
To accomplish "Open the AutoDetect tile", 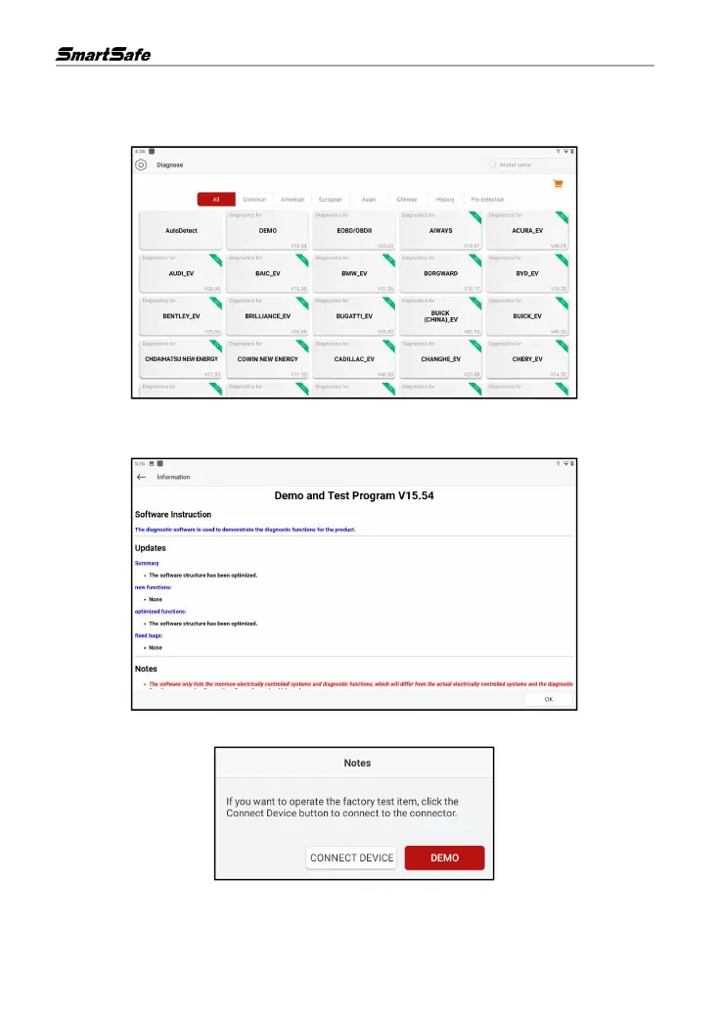I will tap(181, 230).
